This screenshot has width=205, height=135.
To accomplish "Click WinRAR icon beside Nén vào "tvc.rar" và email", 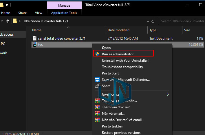I will point(97,120).
